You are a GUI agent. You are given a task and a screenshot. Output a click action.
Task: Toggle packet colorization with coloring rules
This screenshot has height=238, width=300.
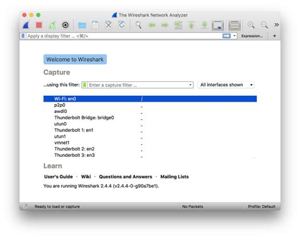pyautogui.click(x=234, y=25)
